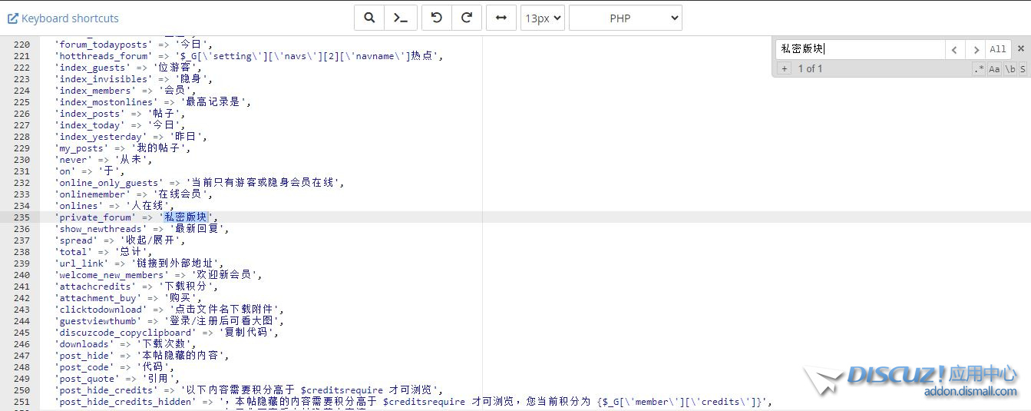Toggle line wrap double-arrow icon
Viewport: 1031px width, 411px height.
pos(501,18)
